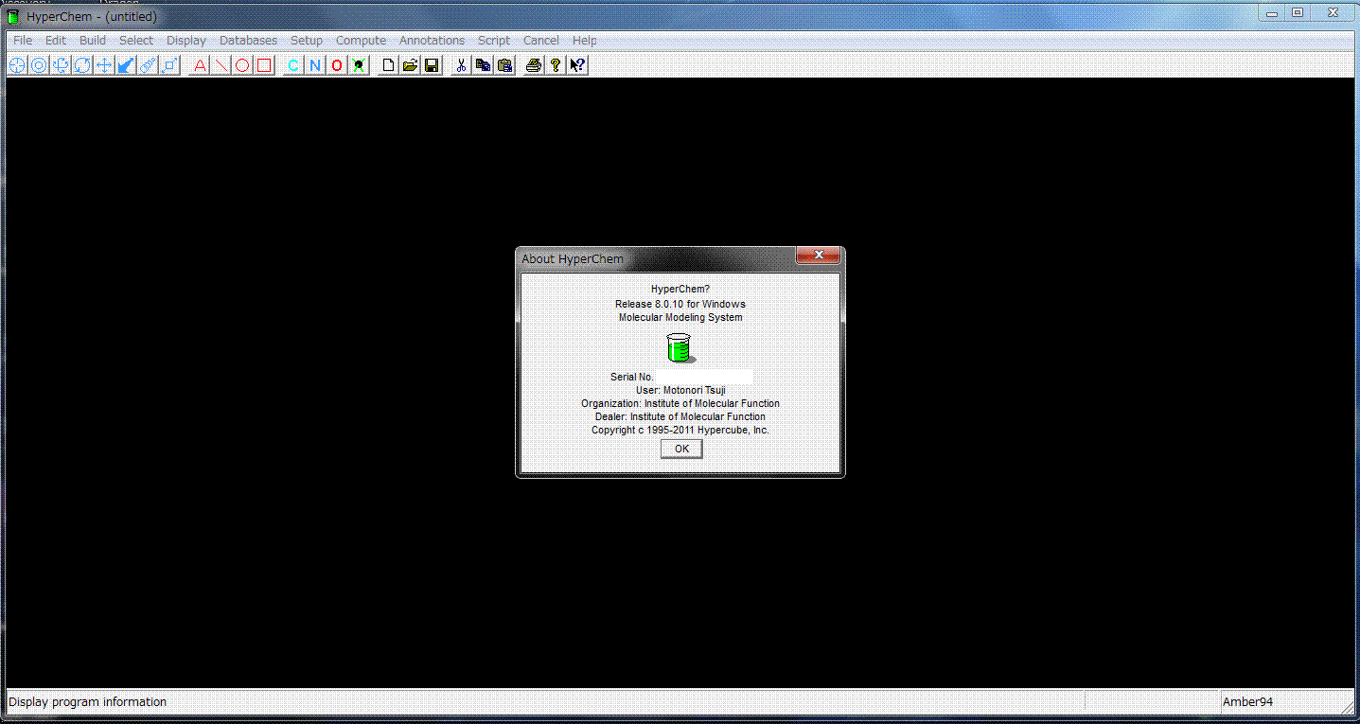The width and height of the screenshot is (1360, 724).
Task: Activate the Translate (XY move) tool
Action: point(104,65)
